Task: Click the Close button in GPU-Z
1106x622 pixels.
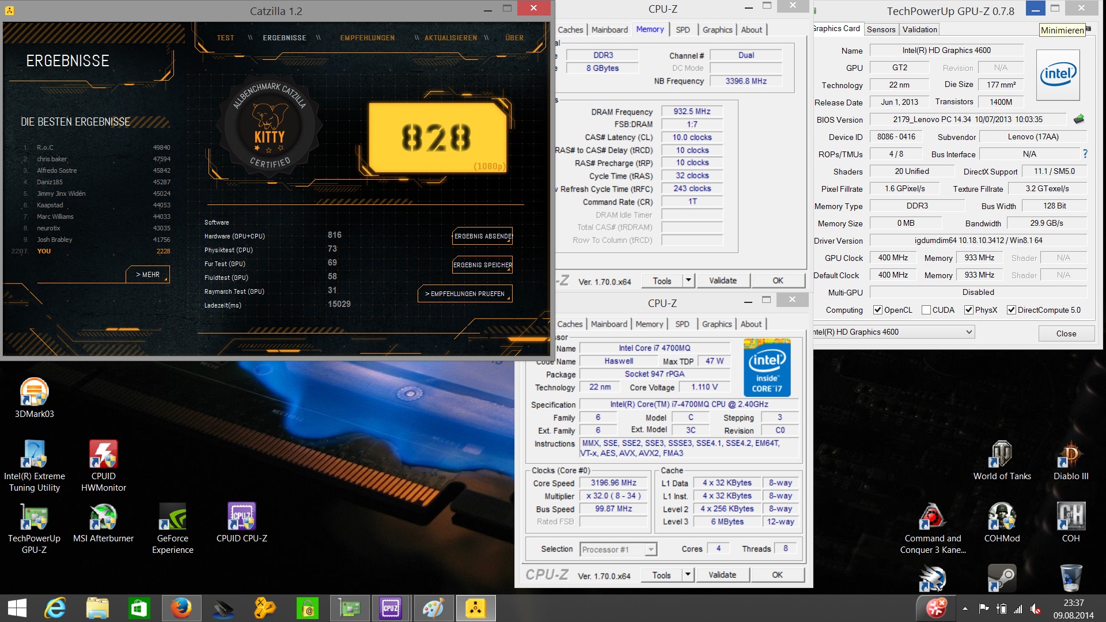Action: tap(1066, 333)
